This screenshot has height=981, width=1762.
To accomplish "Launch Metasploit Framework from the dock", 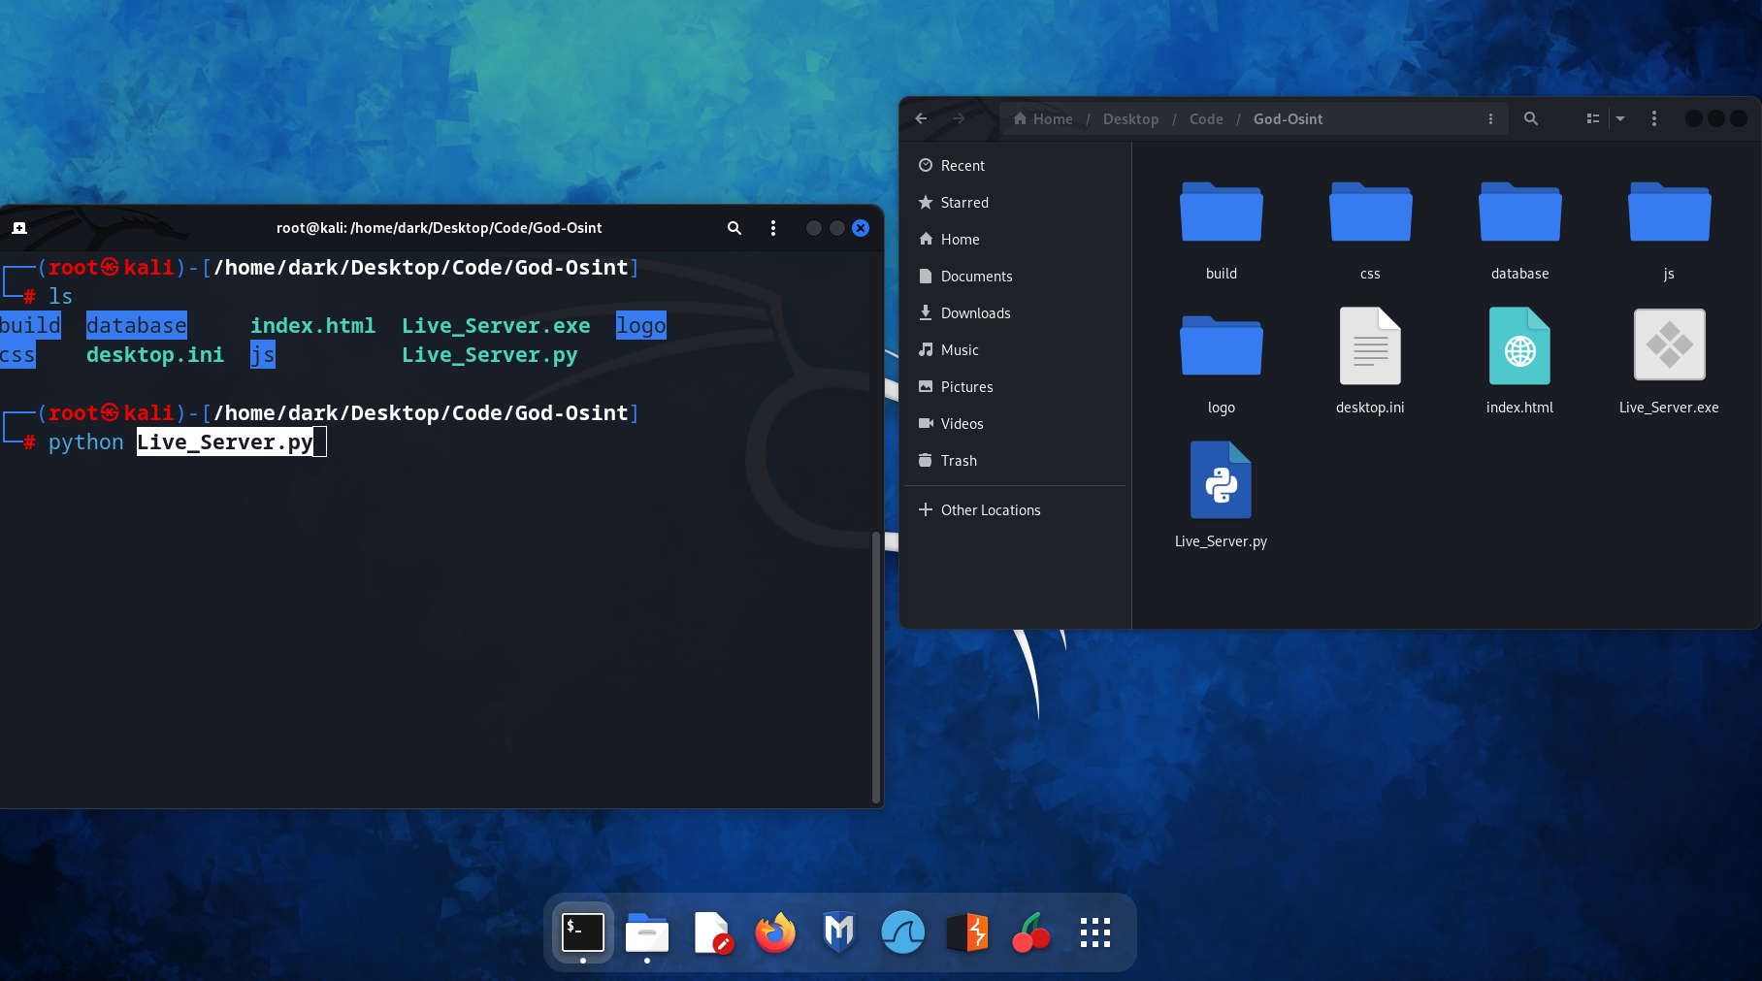I will coord(838,932).
